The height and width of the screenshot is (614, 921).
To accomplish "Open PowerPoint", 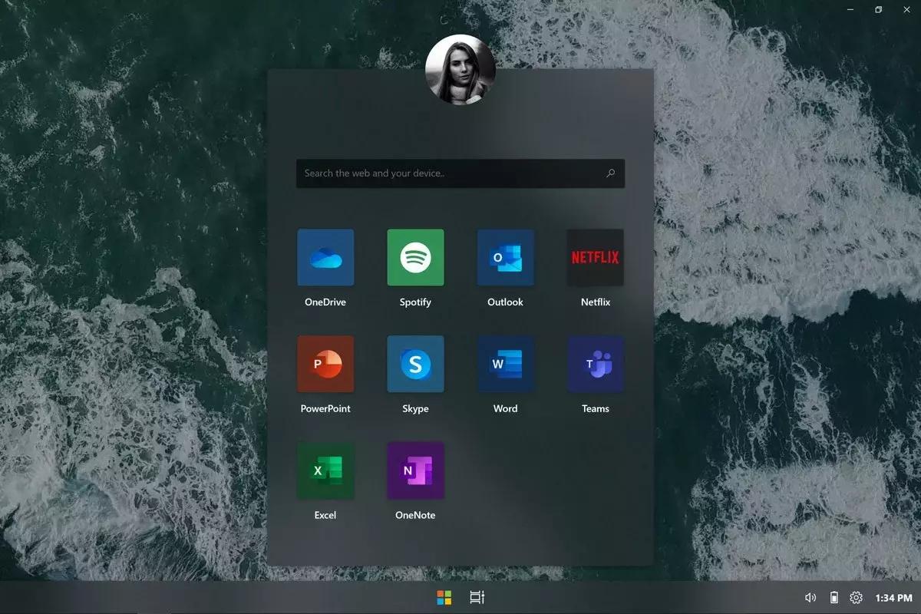I will [x=325, y=364].
